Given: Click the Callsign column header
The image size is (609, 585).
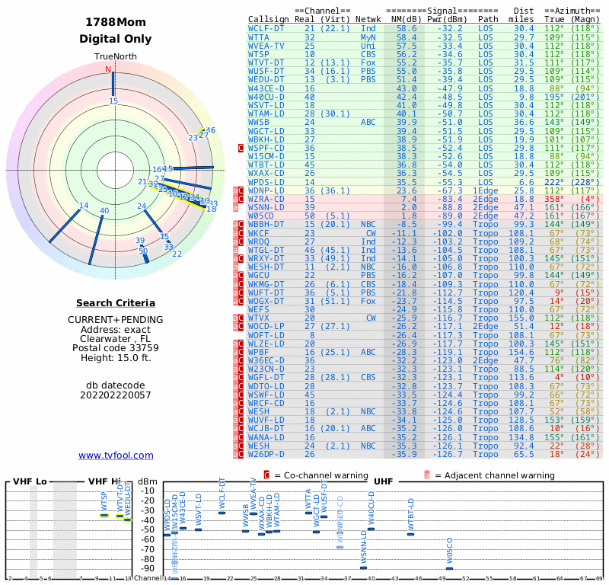Looking at the screenshot, I should click(269, 20).
